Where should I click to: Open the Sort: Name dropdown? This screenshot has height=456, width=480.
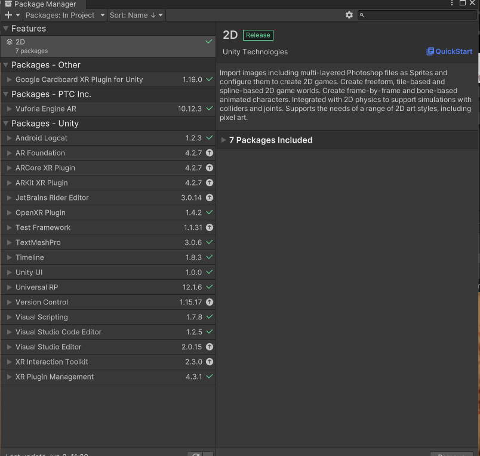click(136, 15)
